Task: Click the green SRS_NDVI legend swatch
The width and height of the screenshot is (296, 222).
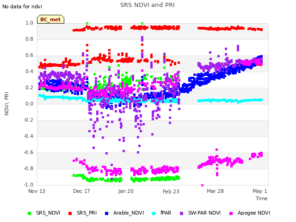Action: (x=29, y=213)
